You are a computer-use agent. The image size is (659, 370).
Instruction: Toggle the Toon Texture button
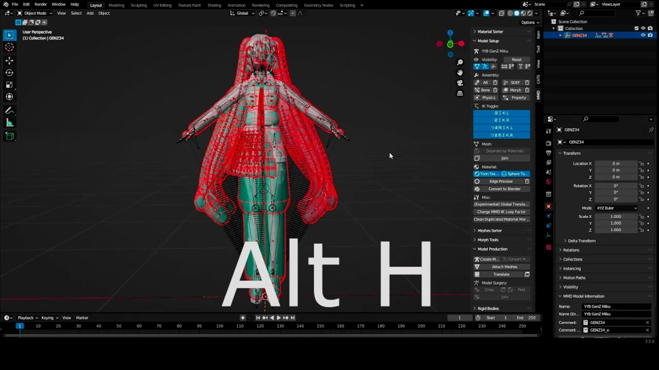click(487, 174)
